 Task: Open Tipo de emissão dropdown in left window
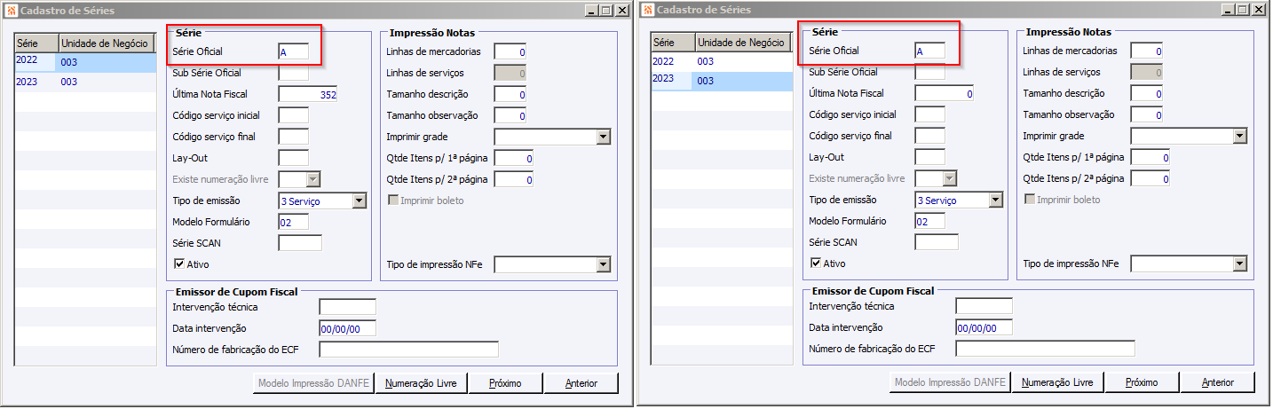[x=359, y=201]
